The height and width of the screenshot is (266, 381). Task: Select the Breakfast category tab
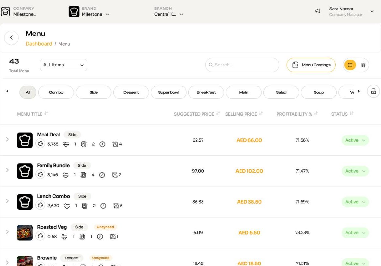(x=206, y=92)
